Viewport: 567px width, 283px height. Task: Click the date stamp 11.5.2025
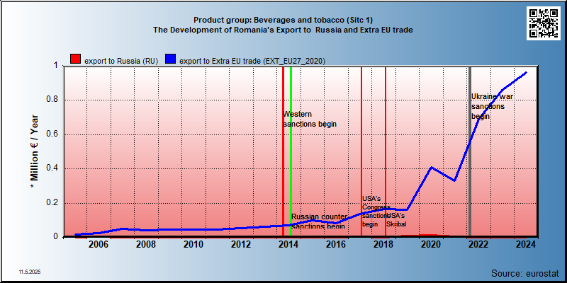click(30, 271)
